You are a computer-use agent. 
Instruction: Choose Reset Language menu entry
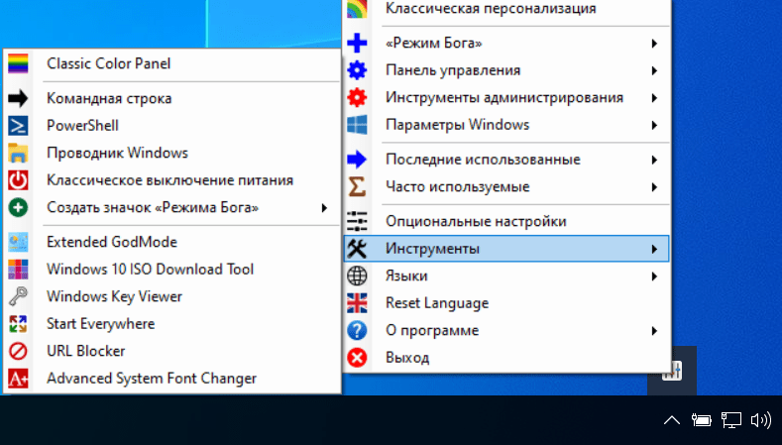click(506, 303)
